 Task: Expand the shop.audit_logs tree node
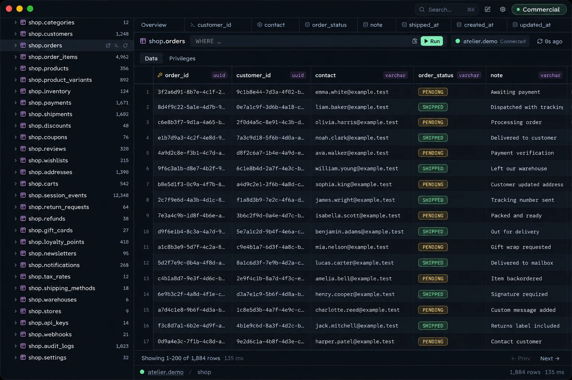coord(15,346)
